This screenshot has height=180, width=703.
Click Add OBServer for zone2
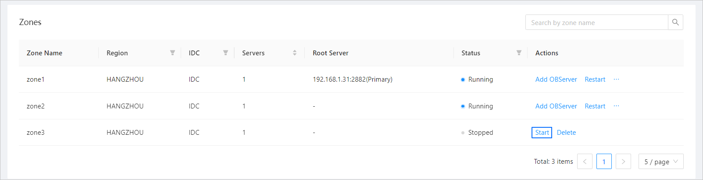(x=556, y=106)
